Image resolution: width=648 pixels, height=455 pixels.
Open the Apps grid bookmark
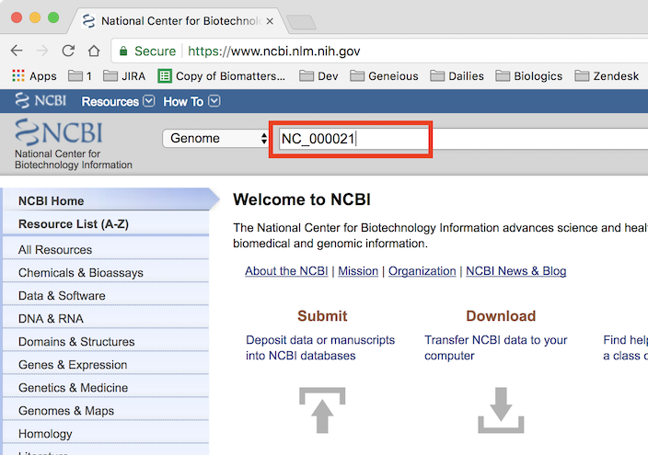coord(34,76)
